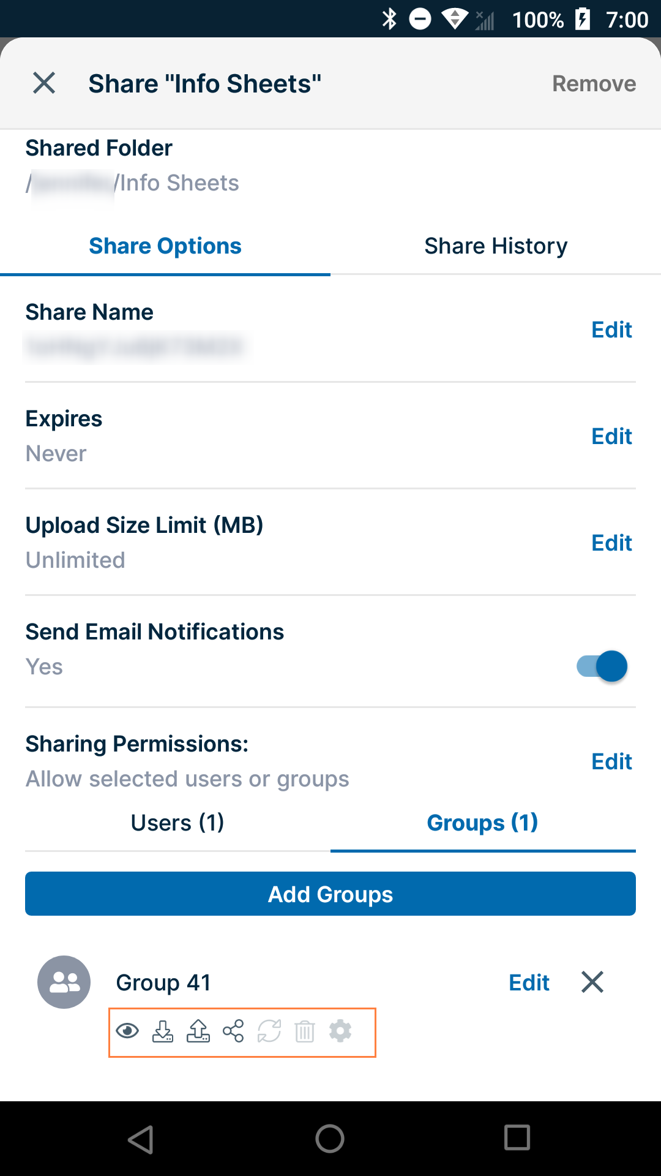Switch to the Share History tab
This screenshot has width=661, height=1176.
coord(496,246)
